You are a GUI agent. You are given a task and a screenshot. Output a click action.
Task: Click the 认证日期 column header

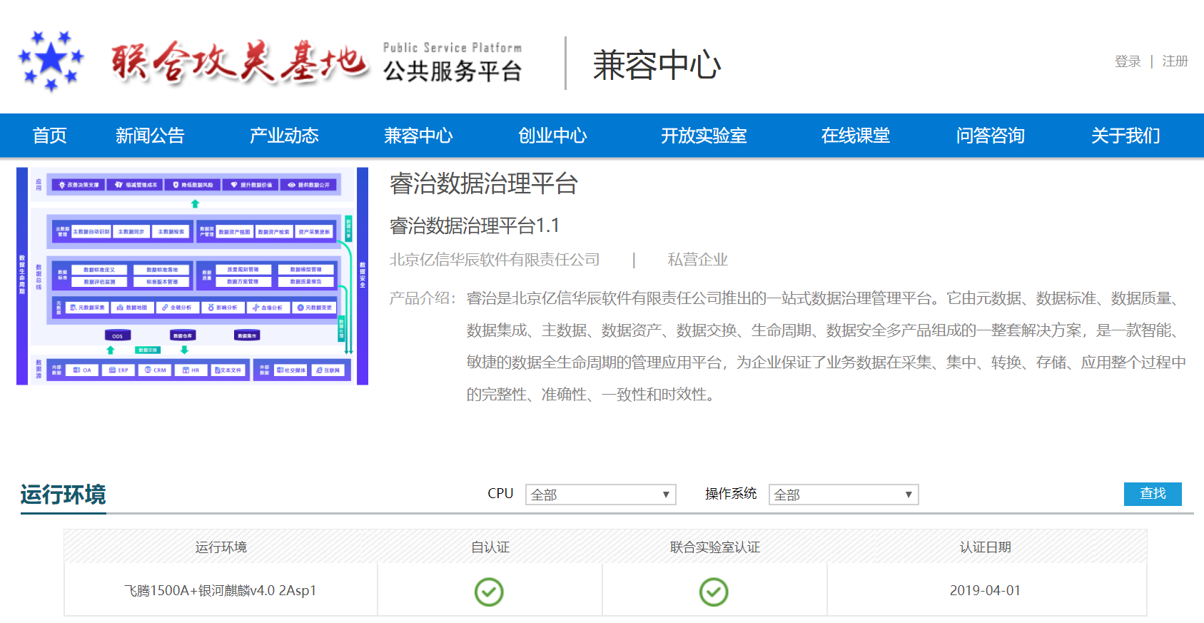click(985, 547)
